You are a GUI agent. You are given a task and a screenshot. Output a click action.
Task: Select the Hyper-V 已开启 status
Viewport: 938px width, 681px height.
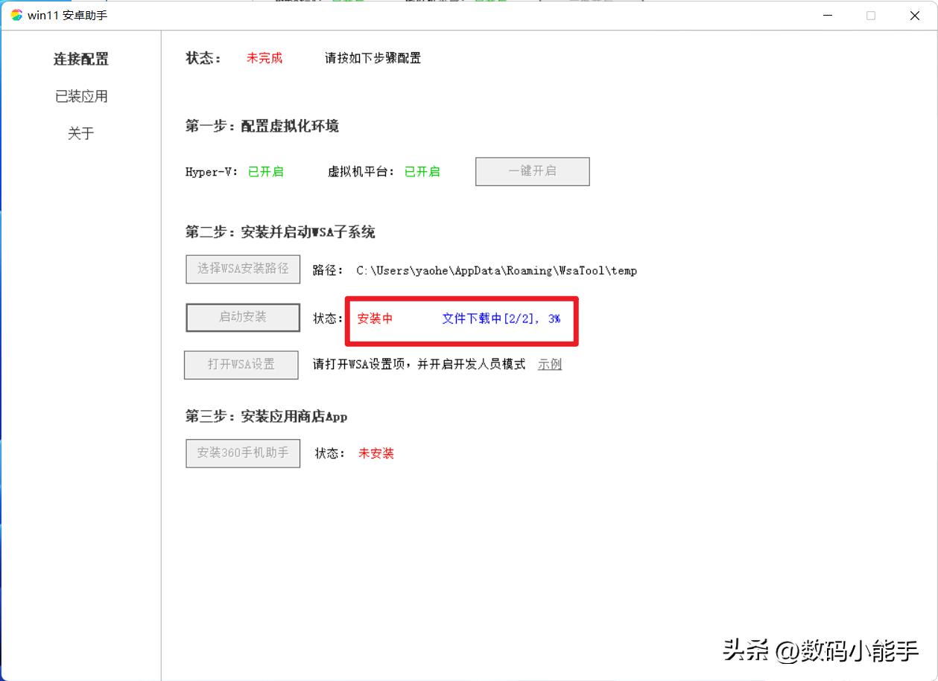266,172
